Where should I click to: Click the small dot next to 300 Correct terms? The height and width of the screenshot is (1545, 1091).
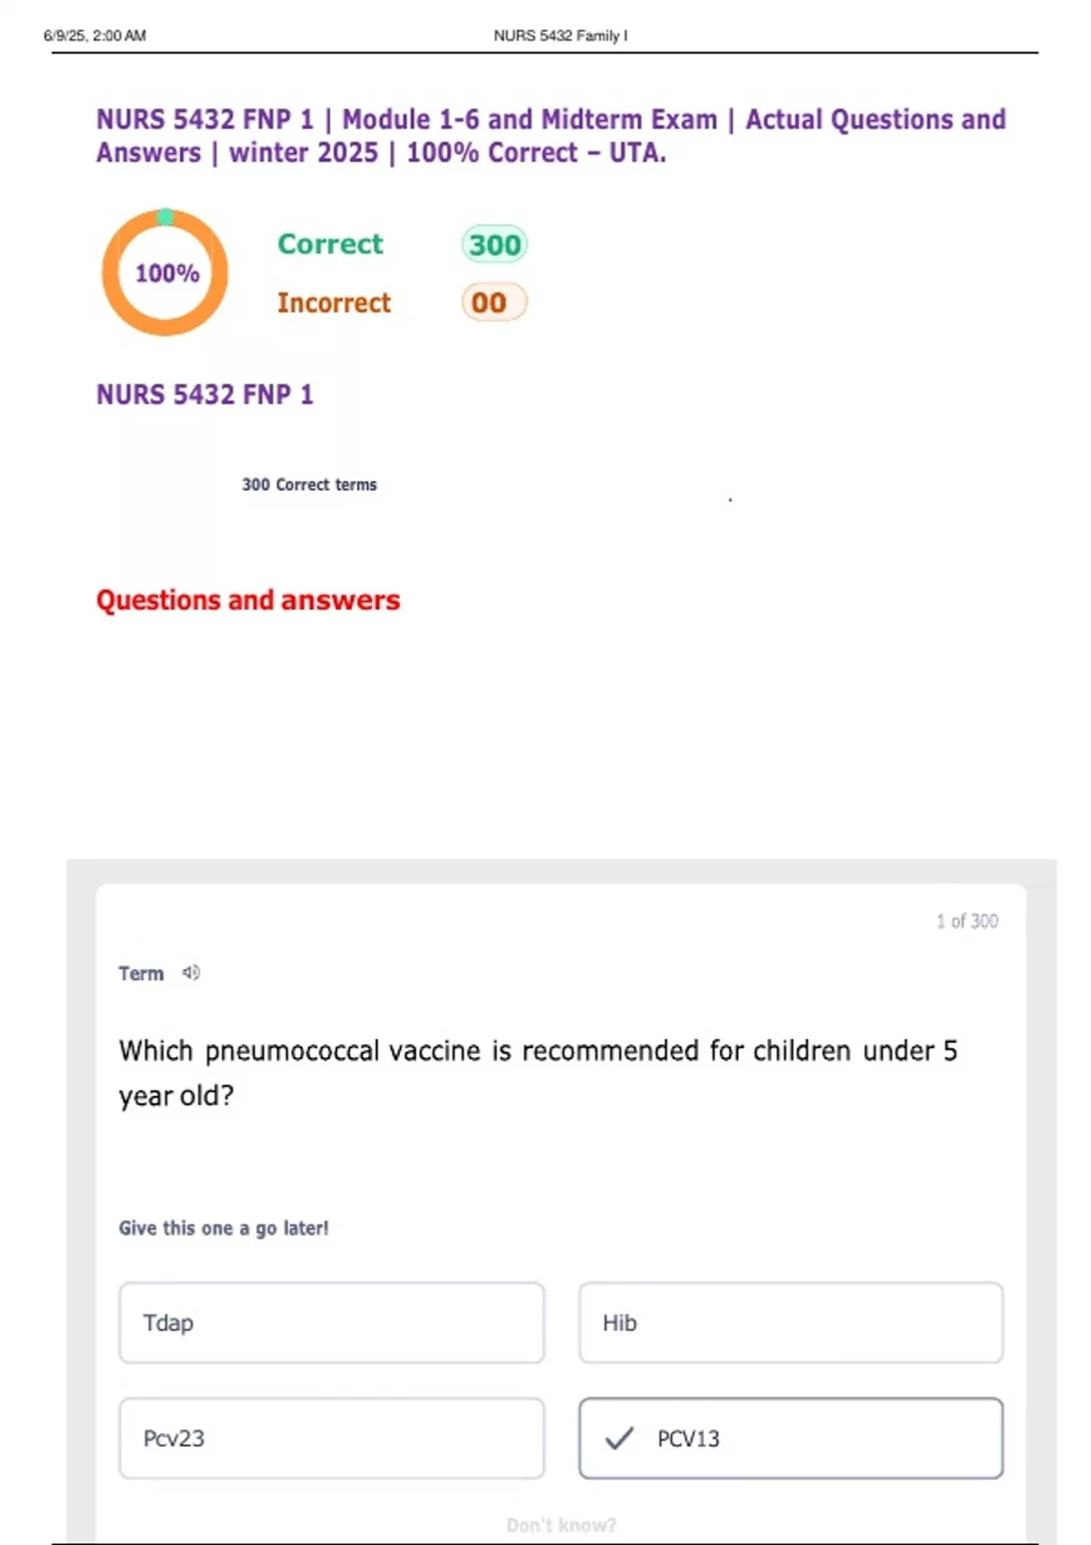[x=728, y=500]
